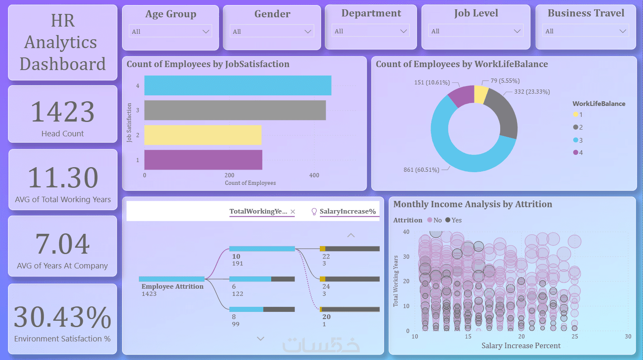Viewport: 643px width, 360px height.
Task: Select the SalaryIncrease% node labeled 24
Action: [x=350, y=279]
